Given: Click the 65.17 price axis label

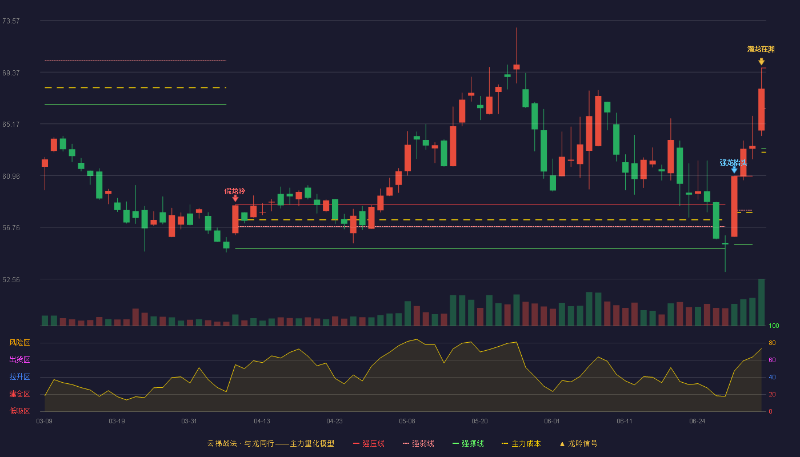Looking at the screenshot, I should [x=11, y=124].
